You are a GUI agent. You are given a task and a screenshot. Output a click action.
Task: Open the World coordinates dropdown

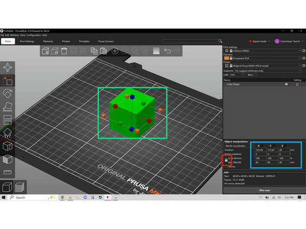click(x=239, y=146)
